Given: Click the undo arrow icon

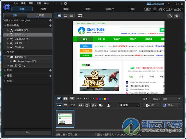Looking at the screenshot, I should [56, 3].
